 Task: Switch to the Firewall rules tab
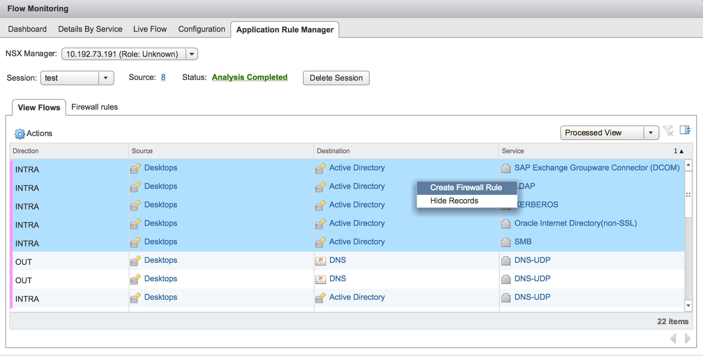click(94, 107)
